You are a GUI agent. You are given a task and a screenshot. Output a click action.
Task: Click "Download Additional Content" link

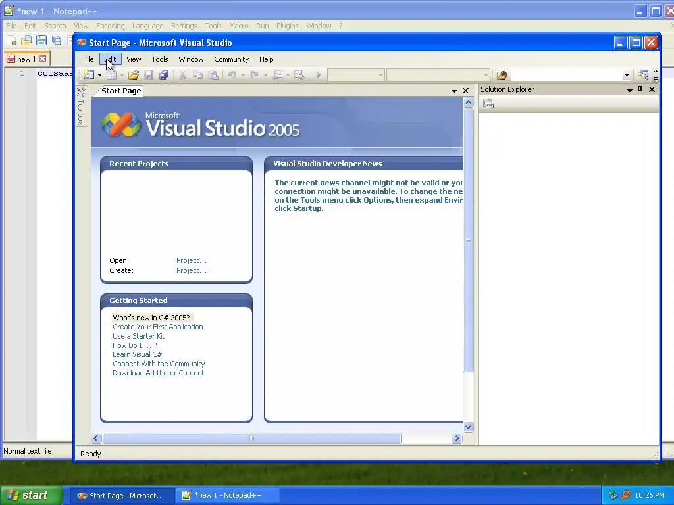point(158,373)
